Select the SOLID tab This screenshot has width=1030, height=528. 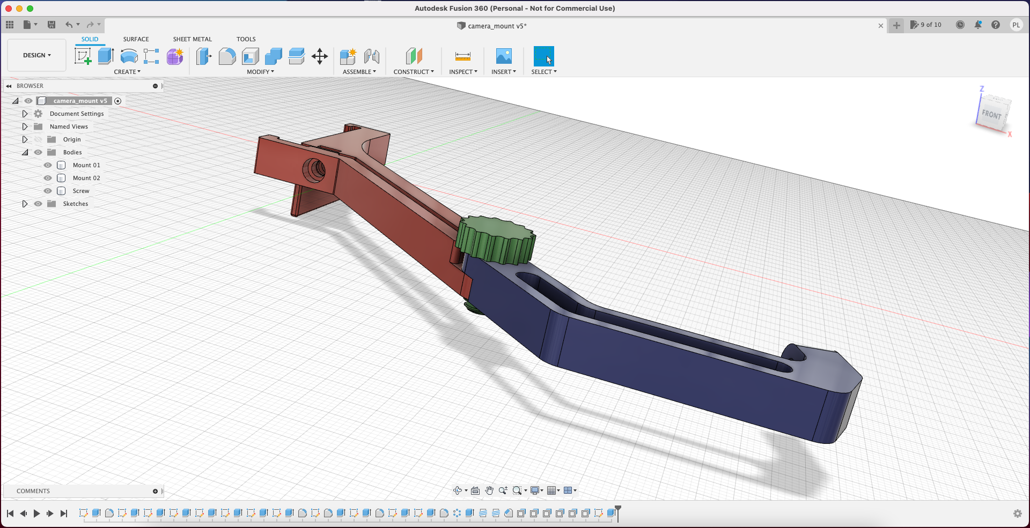[90, 39]
